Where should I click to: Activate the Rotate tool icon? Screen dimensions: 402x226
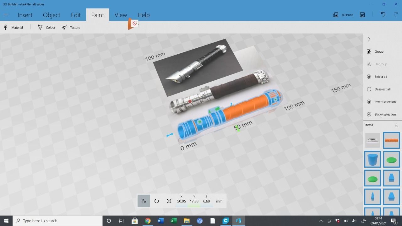(156, 201)
